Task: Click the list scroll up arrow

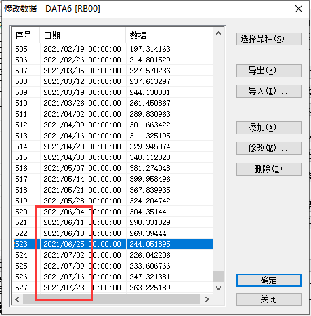Action: click(x=218, y=34)
